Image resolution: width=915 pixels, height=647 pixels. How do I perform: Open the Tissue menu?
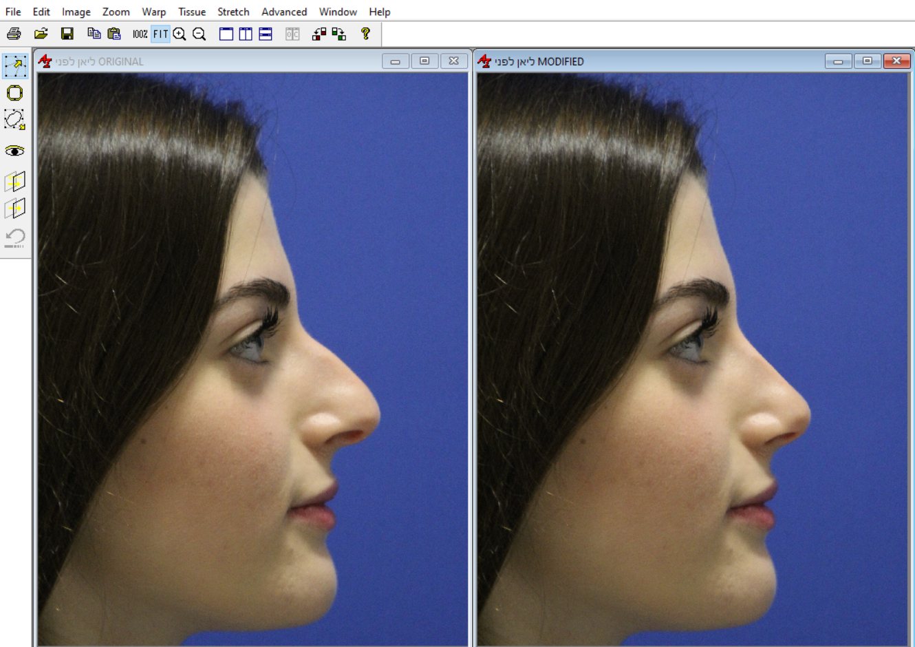pyautogui.click(x=192, y=12)
